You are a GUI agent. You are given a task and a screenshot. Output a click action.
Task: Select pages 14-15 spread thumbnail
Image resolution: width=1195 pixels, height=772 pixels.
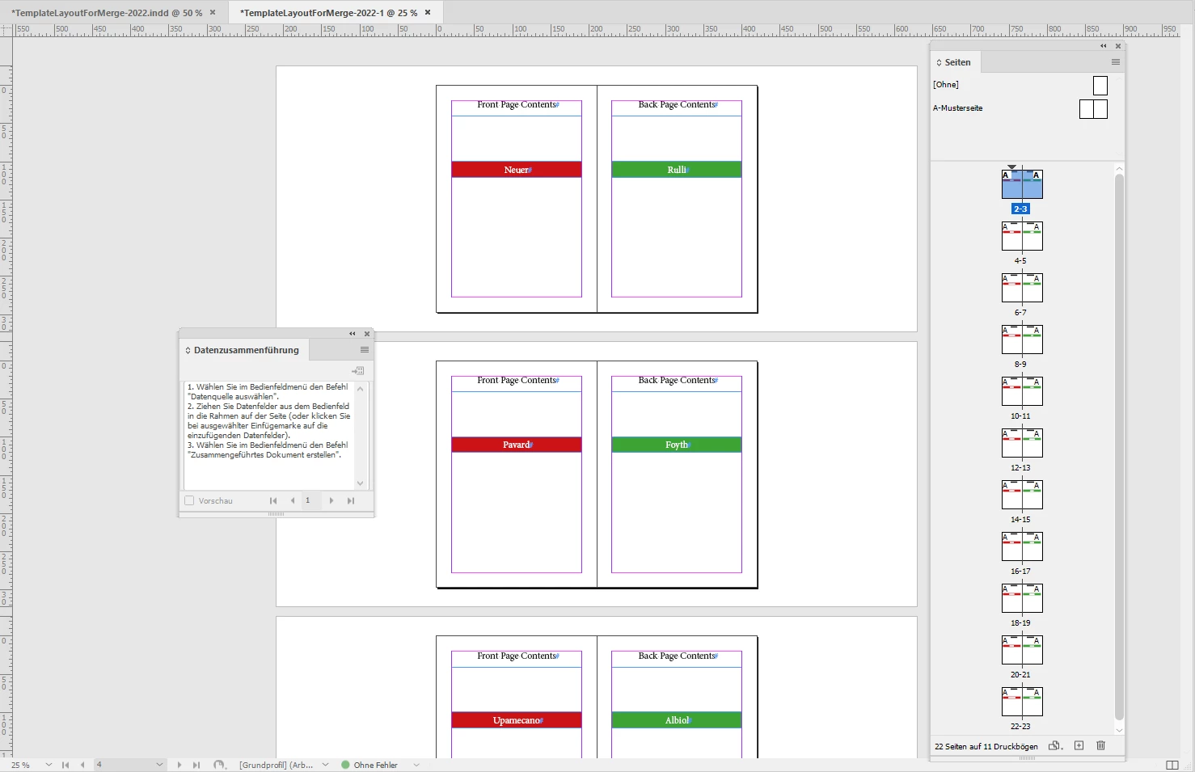(1022, 495)
